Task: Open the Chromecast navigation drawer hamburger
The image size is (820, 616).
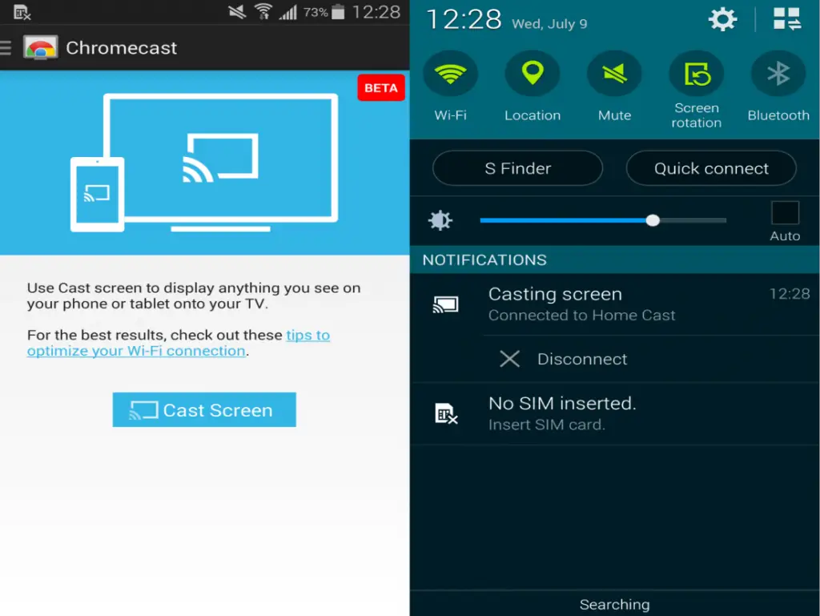Action: tap(6, 47)
